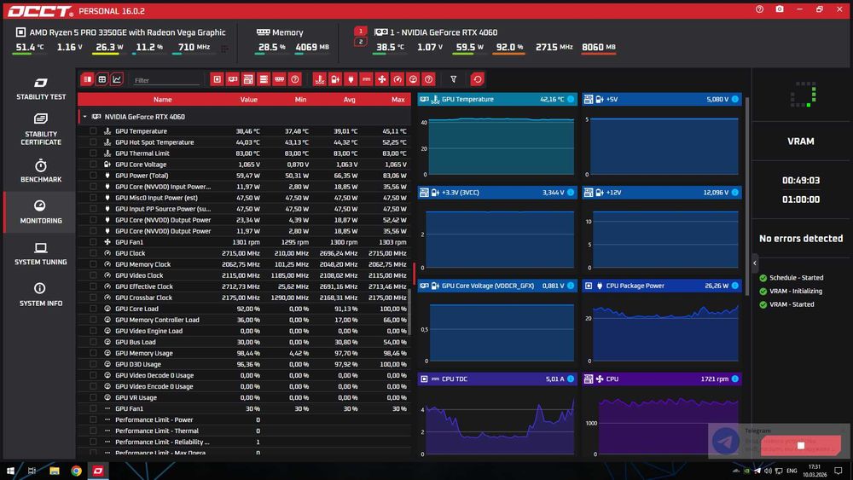This screenshot has width=853, height=480.
Task: Toggle memory module filter icon
Action: click(x=279, y=79)
